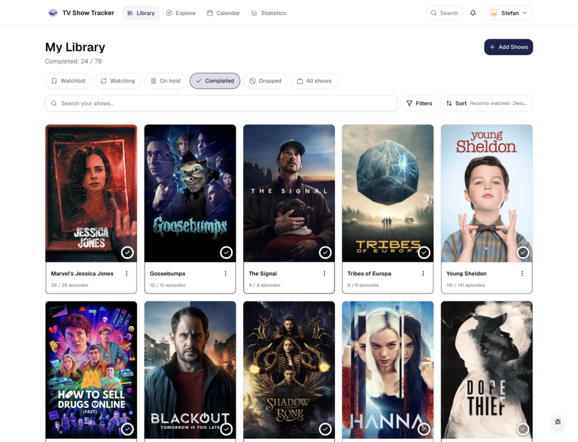The width and height of the screenshot is (578, 442).
Task: Toggle completed checkmark on How to Sell Drugs Online poster
Action: coord(127,429)
